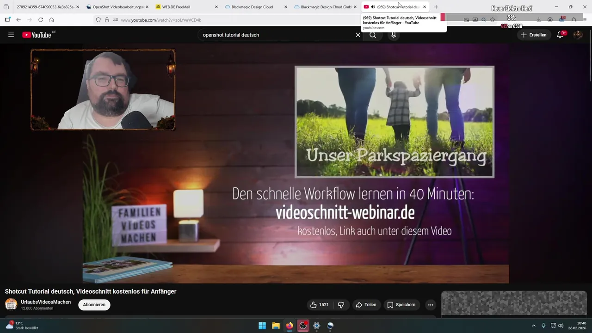The image size is (592, 333).
Task: Open tracking protection shield icon
Action: (98, 20)
